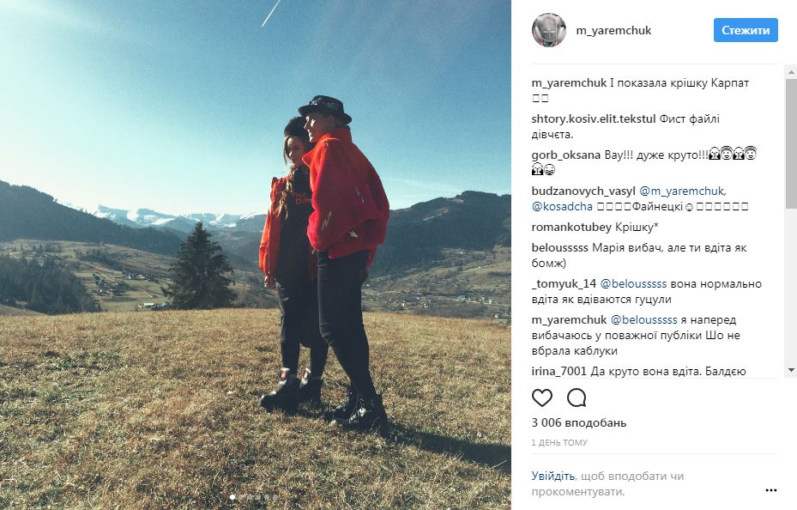Click the comments scrollbar down arrow

click(x=791, y=370)
